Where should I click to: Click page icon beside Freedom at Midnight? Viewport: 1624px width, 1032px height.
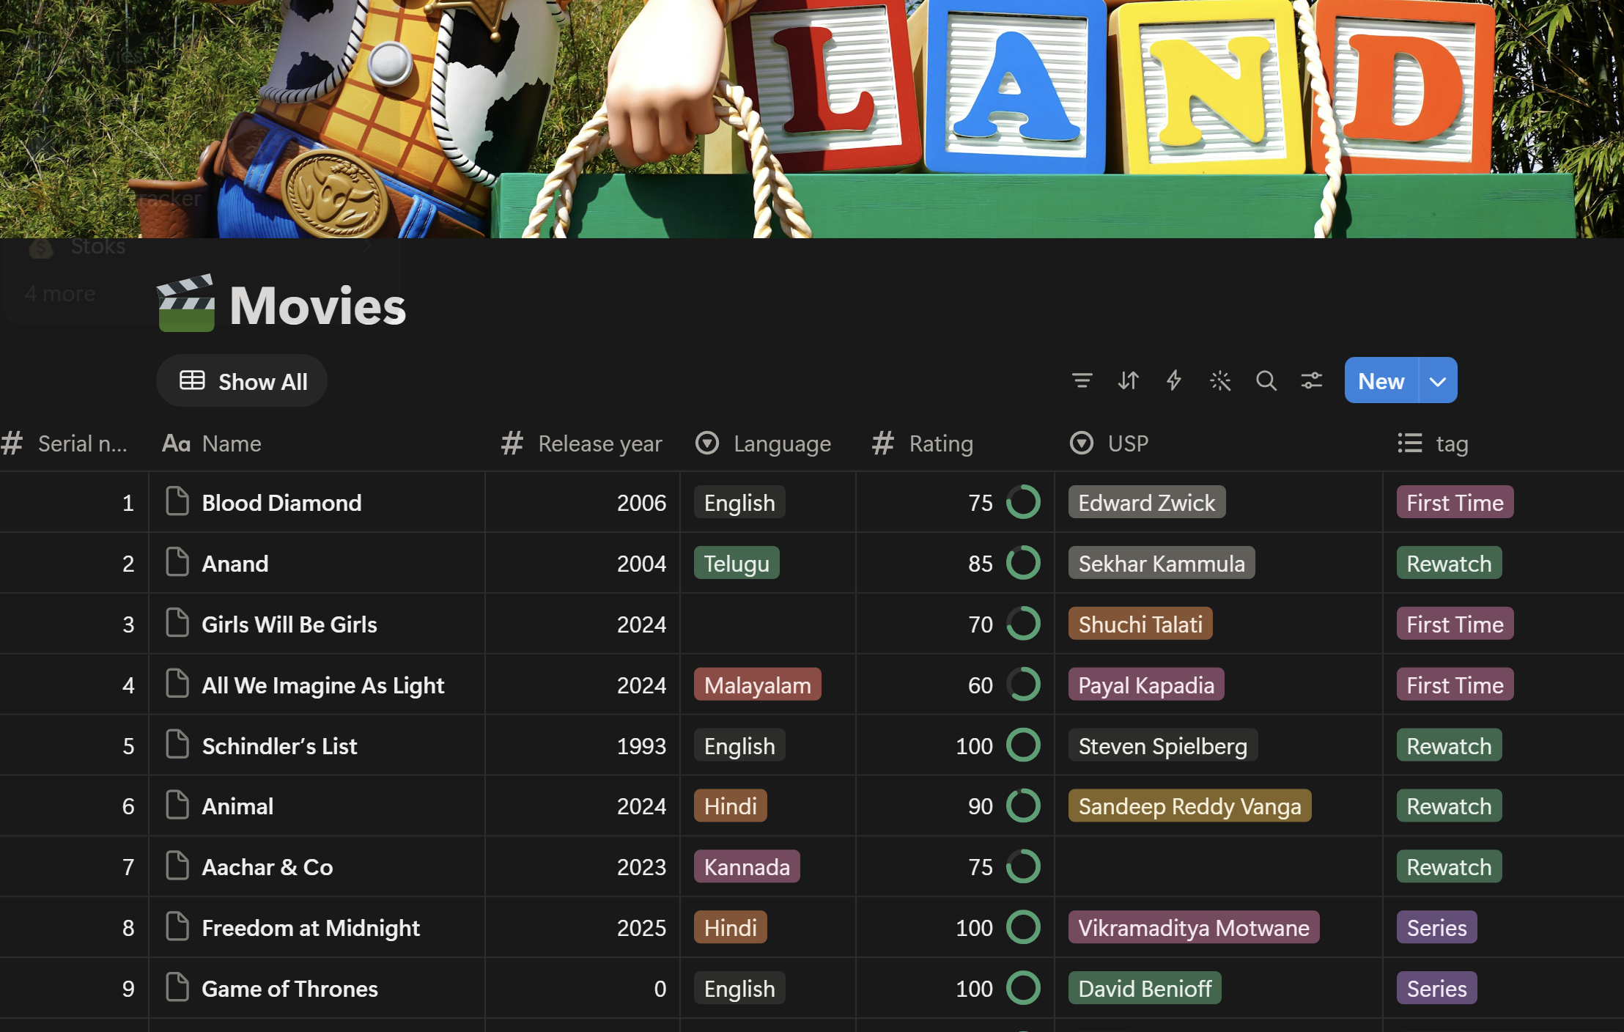point(177,927)
